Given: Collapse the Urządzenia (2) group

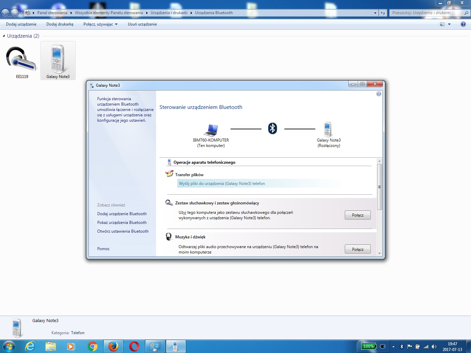Looking at the screenshot, I should pyautogui.click(x=4, y=36).
